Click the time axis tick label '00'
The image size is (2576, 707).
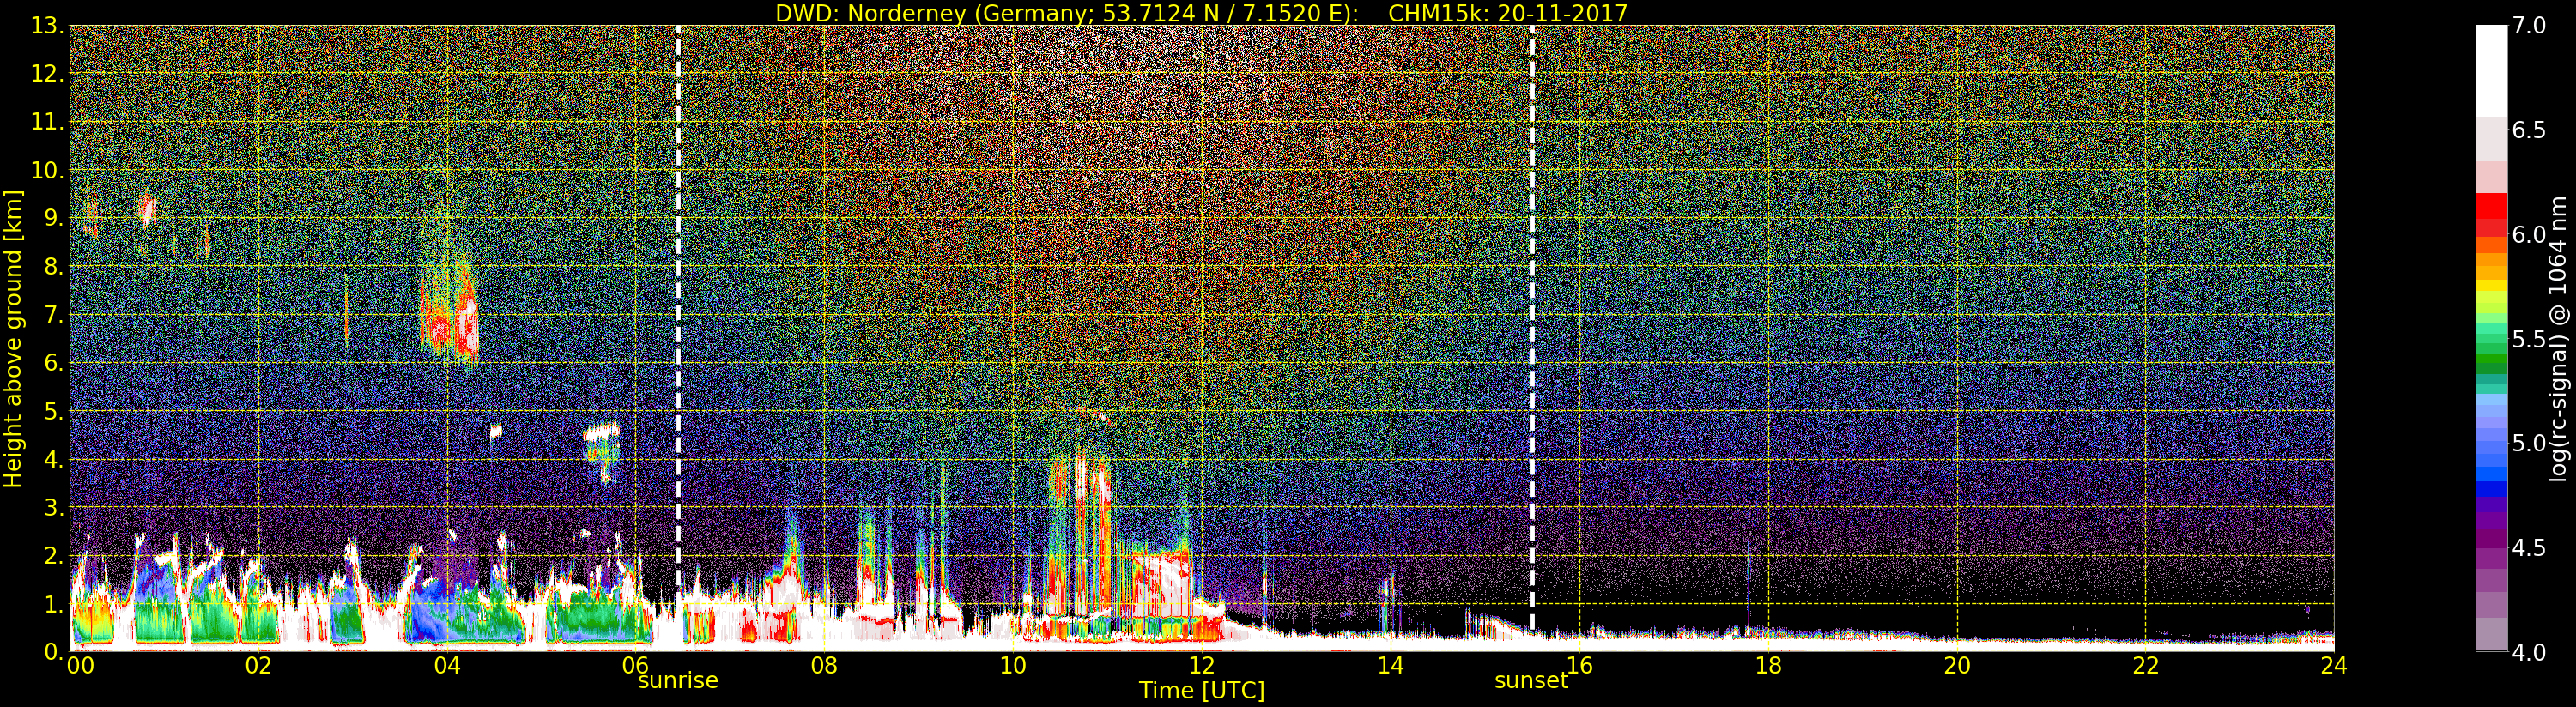[81, 665]
